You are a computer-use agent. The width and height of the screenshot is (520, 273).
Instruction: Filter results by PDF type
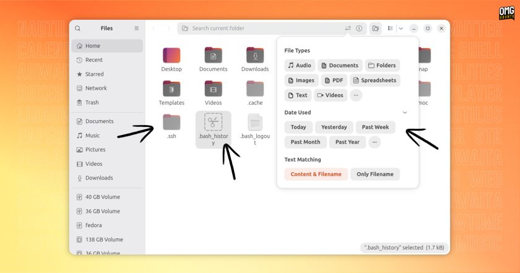[x=334, y=80]
